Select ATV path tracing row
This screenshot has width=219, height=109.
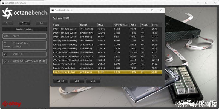pyautogui.click(x=107, y=60)
